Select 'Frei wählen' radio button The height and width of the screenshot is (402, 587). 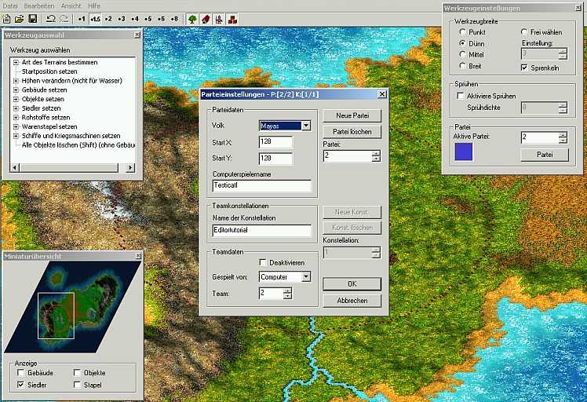click(x=524, y=32)
